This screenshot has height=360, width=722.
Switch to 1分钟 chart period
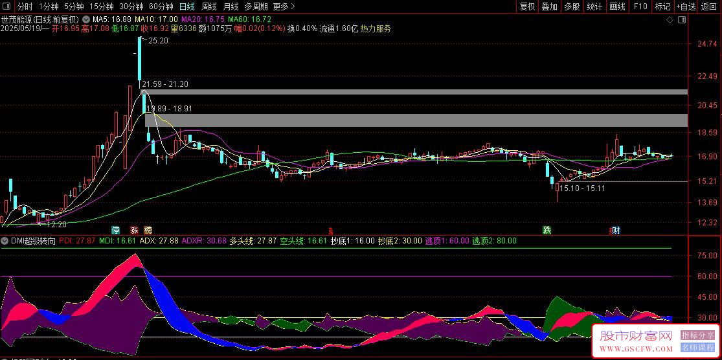[49, 6]
